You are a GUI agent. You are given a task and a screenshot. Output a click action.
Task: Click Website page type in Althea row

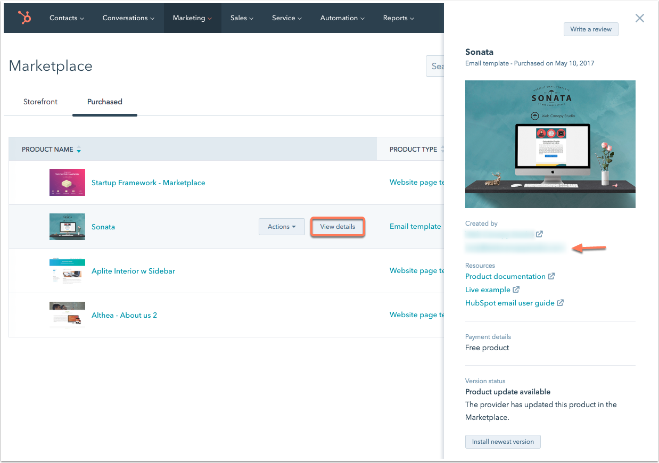pos(417,315)
